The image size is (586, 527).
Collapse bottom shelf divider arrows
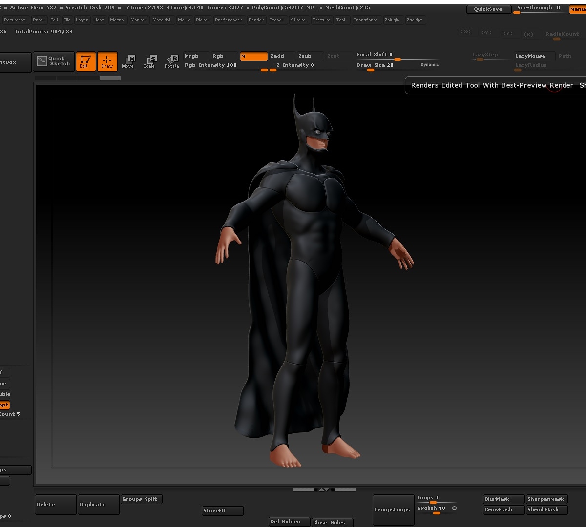pyautogui.click(x=324, y=489)
